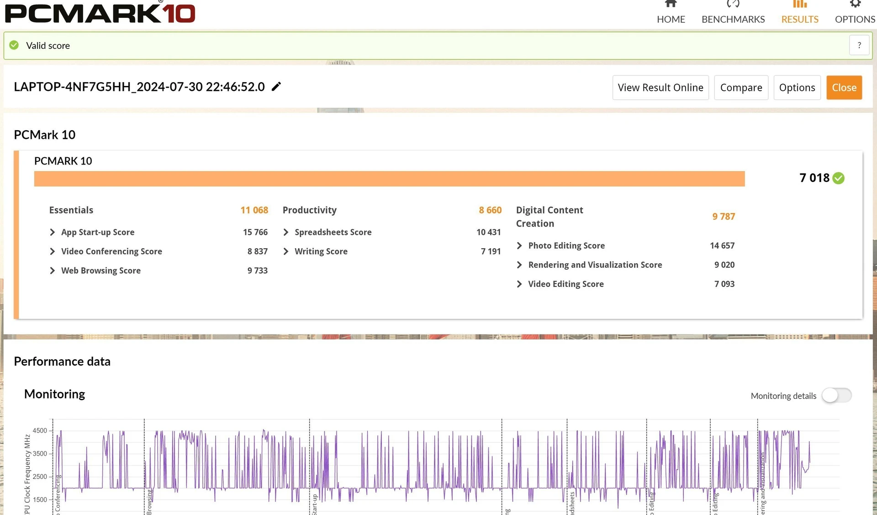
Task: Click the 'Monitoring' heading
Action: coord(54,394)
